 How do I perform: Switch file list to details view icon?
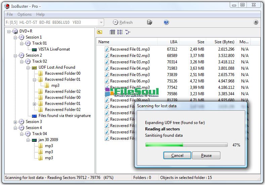pos(113,32)
